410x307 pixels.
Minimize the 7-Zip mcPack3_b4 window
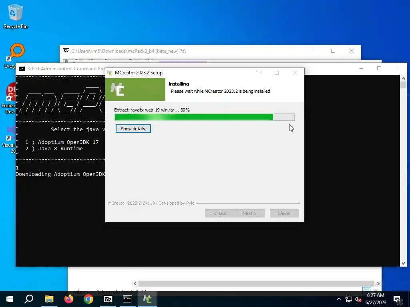[x=315, y=51]
